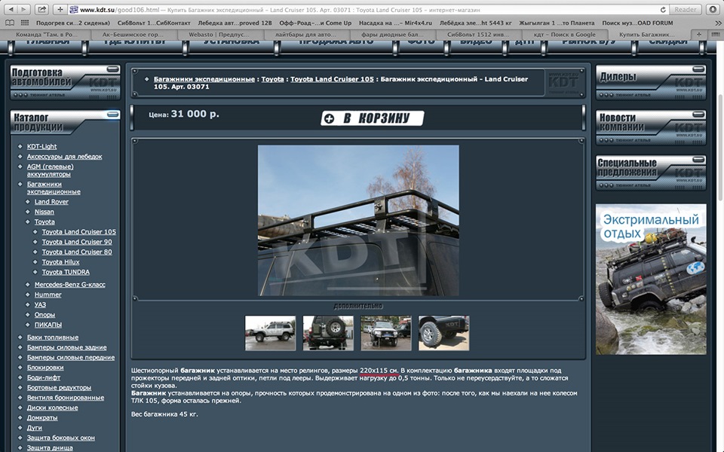Switch to the Webasto | Предпус... tab
Image resolution: width=724 pixels, height=452 pixels.
click(x=219, y=34)
